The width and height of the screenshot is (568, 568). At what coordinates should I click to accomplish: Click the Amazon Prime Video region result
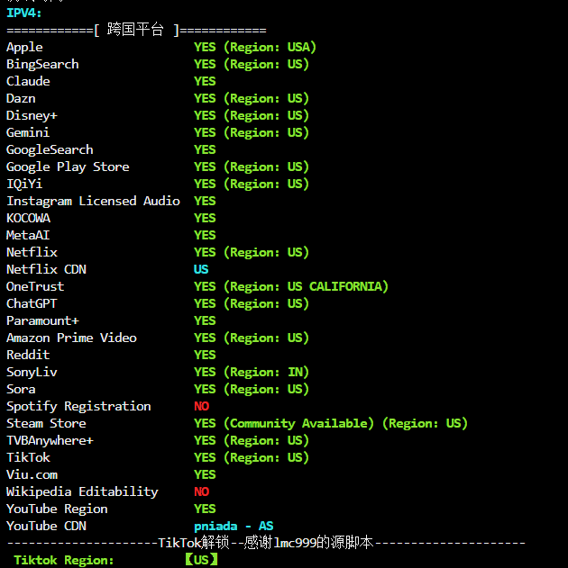(x=252, y=338)
